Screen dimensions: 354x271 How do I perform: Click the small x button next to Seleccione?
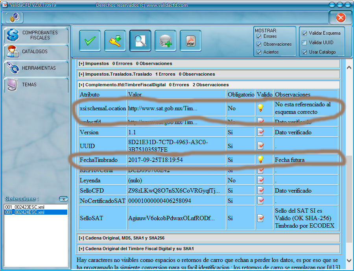pos(63,199)
